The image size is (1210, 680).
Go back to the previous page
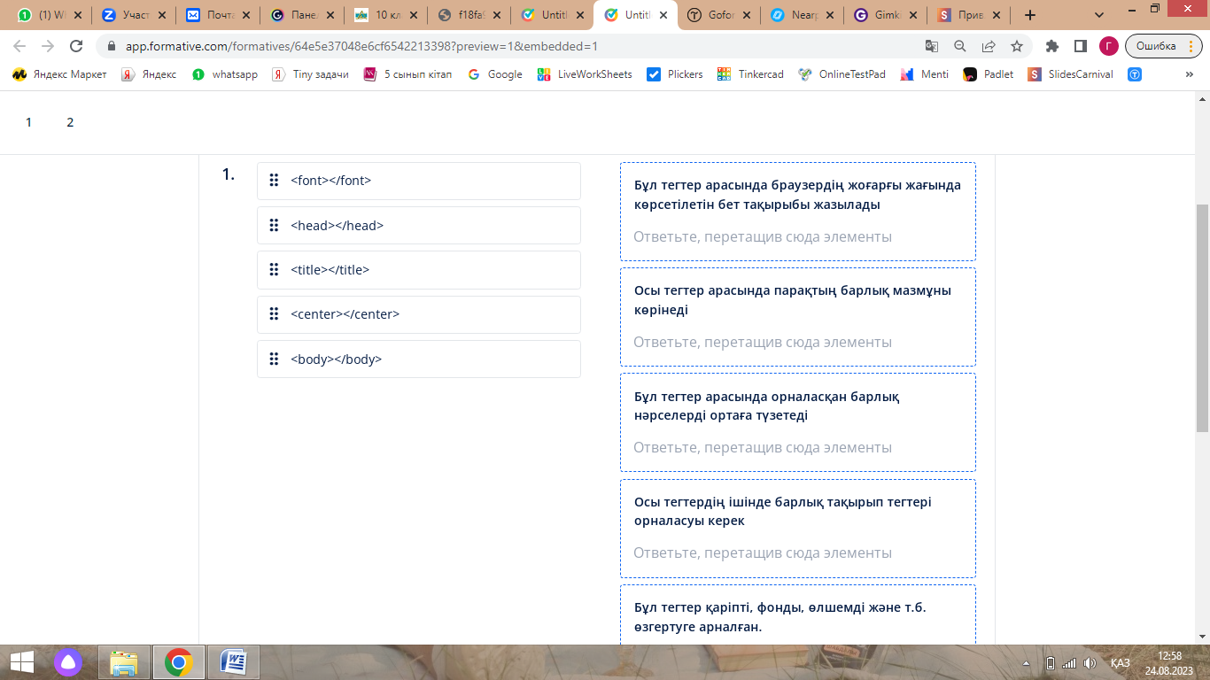coord(19,46)
